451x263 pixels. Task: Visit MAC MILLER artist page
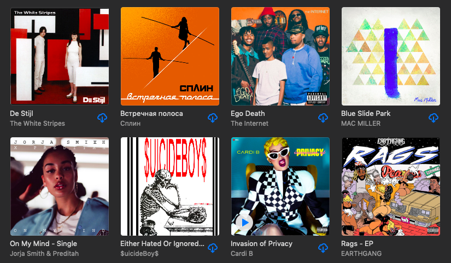[361, 124]
